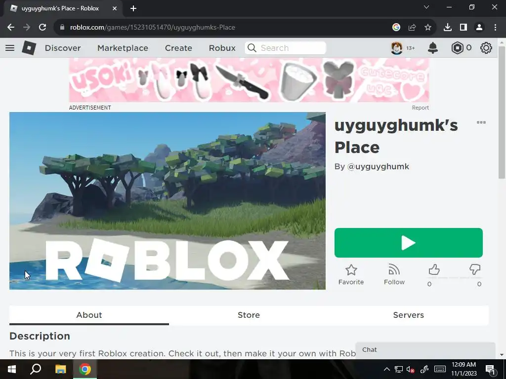Click the Description heading
506x379 pixels.
[x=40, y=336]
